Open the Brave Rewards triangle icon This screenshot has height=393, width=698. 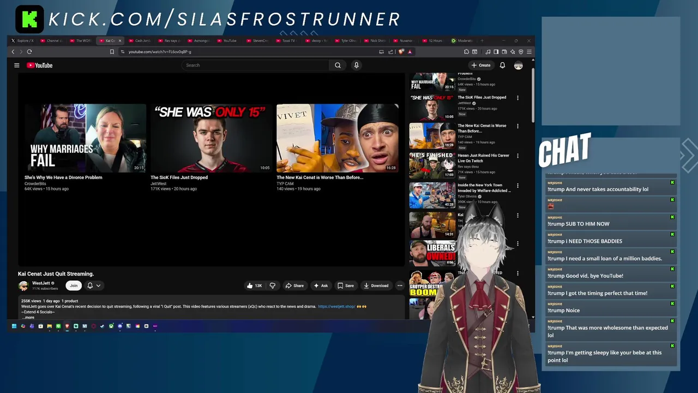point(410,52)
